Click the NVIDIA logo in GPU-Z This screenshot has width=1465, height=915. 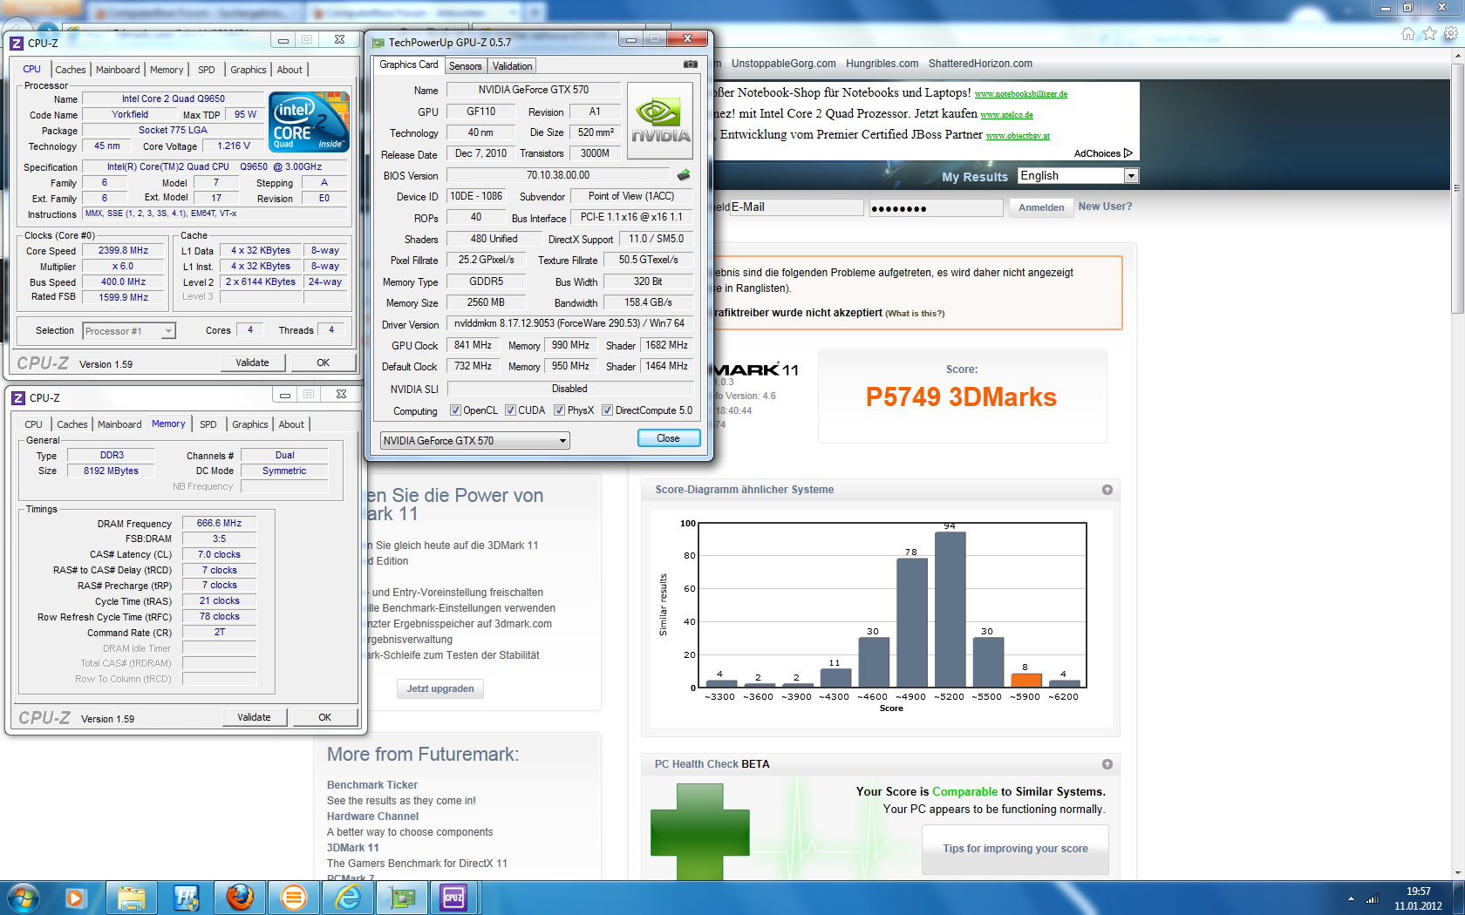click(660, 120)
